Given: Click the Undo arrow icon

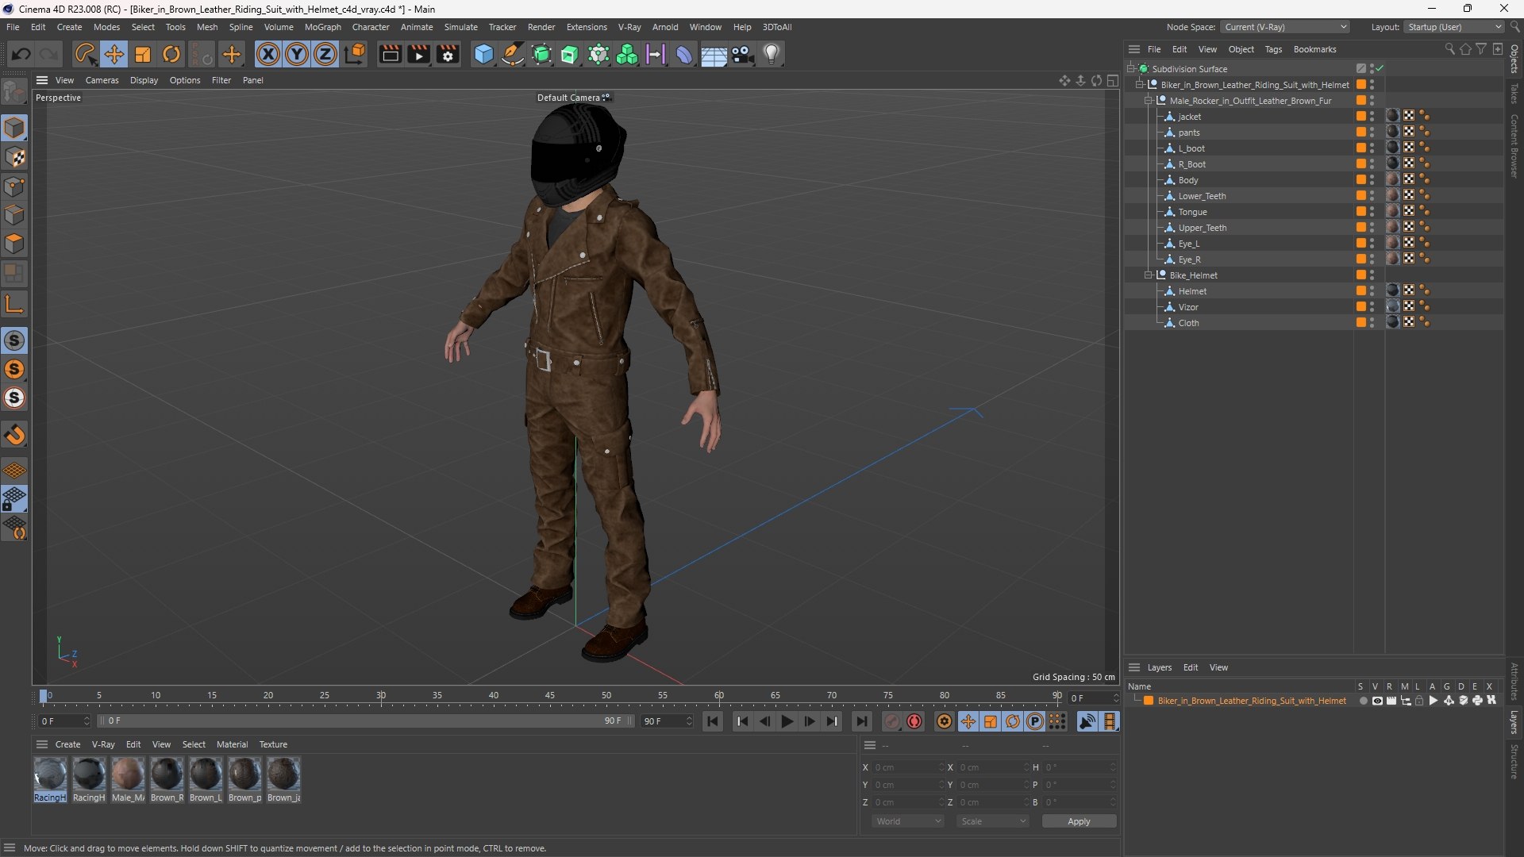Looking at the screenshot, I should (x=21, y=54).
